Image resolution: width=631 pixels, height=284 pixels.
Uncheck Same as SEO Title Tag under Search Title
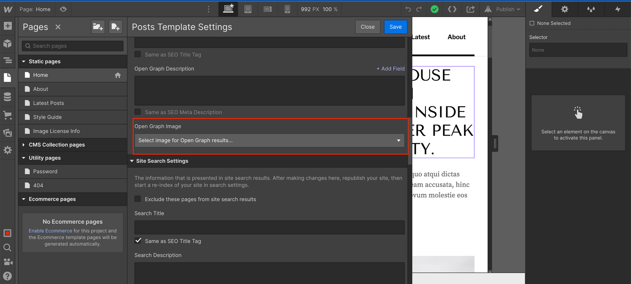138,241
